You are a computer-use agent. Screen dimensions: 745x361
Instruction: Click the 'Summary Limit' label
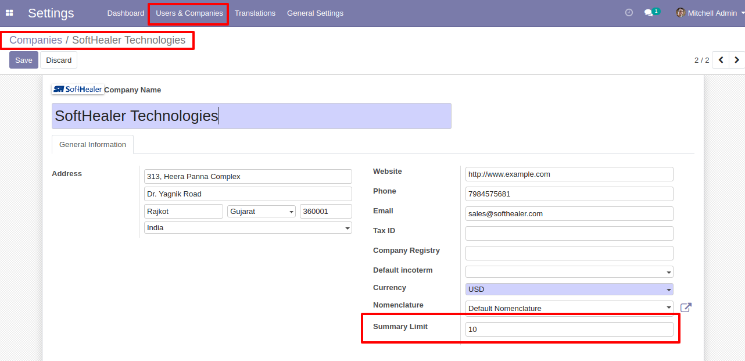[400, 327]
